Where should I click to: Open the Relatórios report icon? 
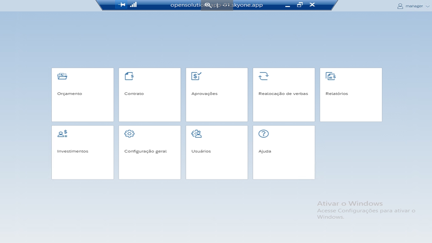(x=330, y=76)
